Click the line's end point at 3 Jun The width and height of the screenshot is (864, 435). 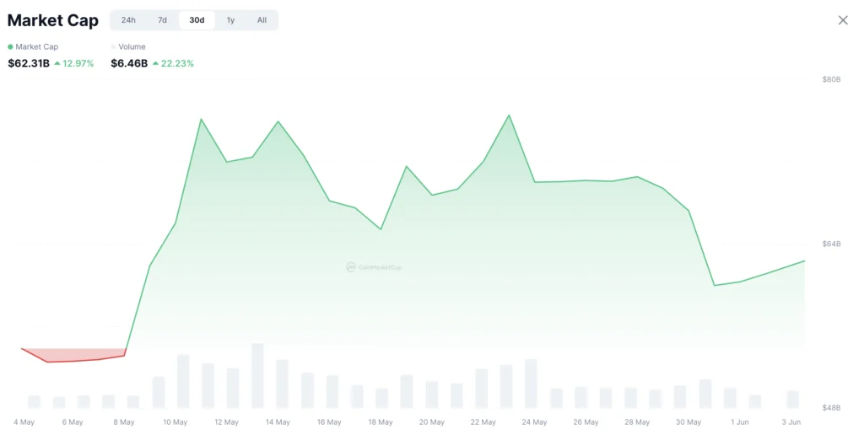point(804,261)
